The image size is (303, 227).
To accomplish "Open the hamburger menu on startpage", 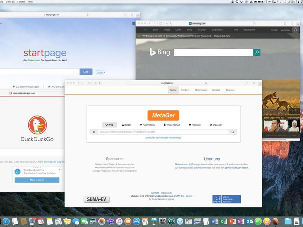I will pos(134,24).
